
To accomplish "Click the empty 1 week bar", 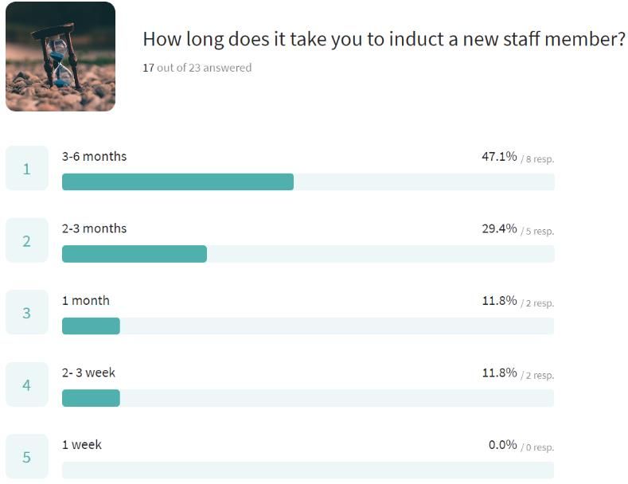I will 308,470.
